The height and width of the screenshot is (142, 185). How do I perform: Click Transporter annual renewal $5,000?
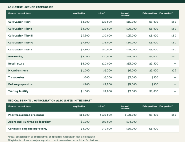(x=132, y=77)
